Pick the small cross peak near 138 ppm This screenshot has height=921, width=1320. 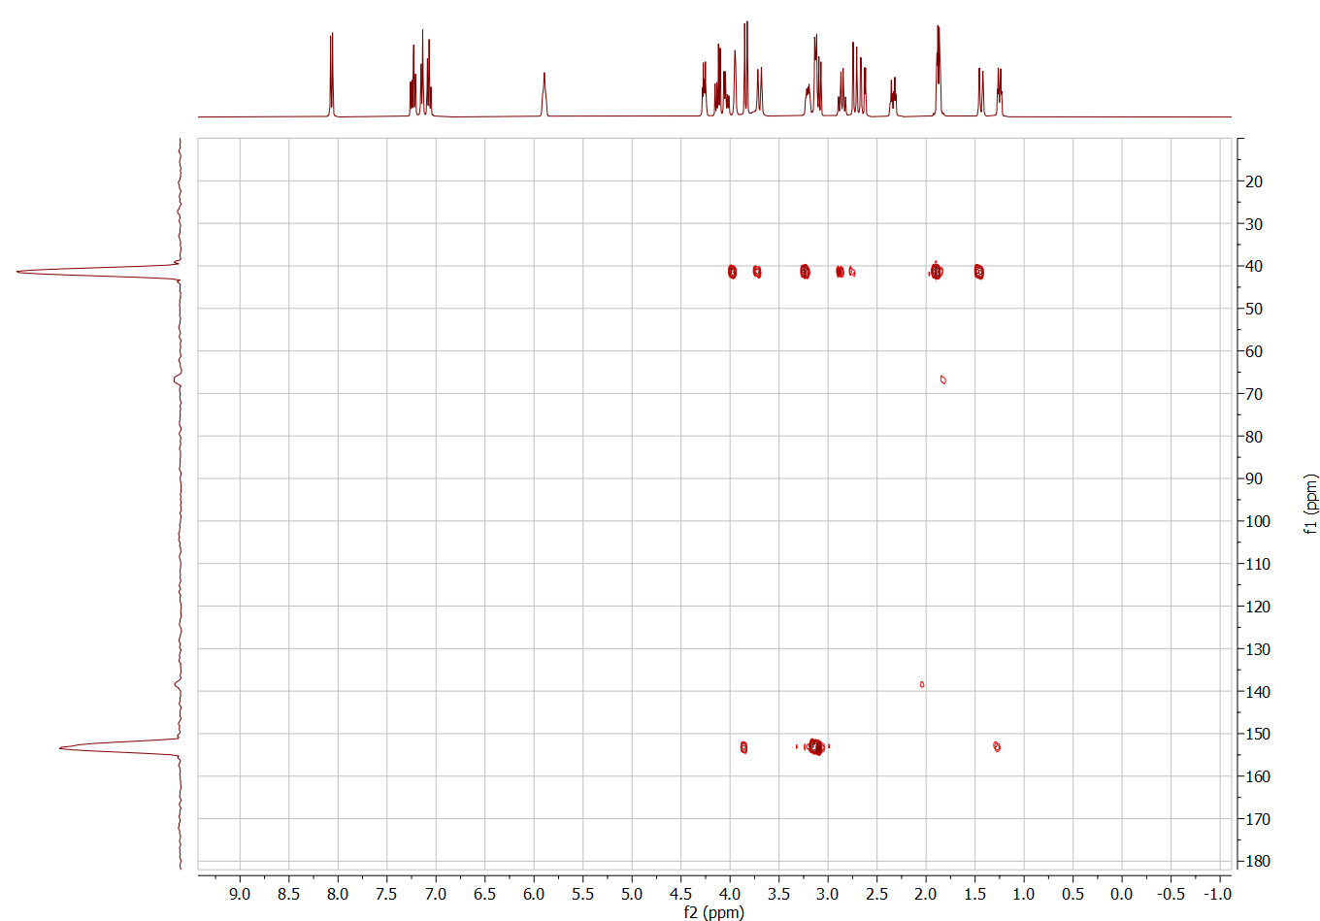click(x=922, y=684)
